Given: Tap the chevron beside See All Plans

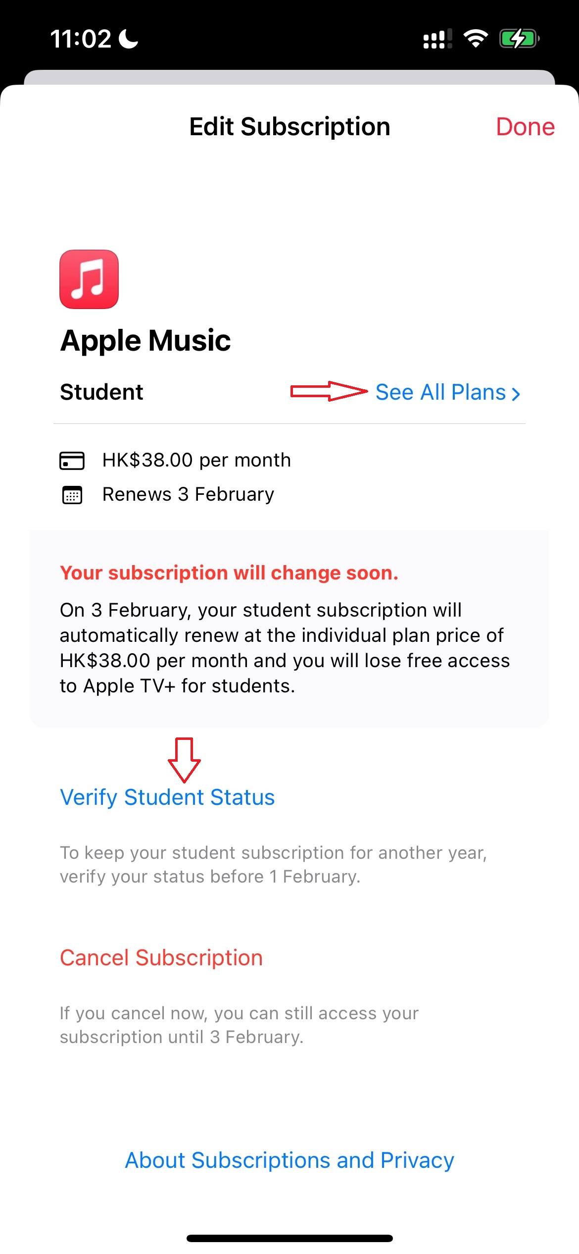Looking at the screenshot, I should tap(516, 394).
